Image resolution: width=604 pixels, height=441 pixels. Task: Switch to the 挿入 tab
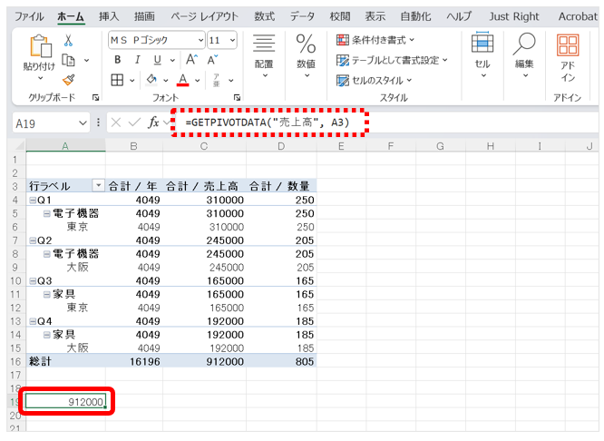109,16
